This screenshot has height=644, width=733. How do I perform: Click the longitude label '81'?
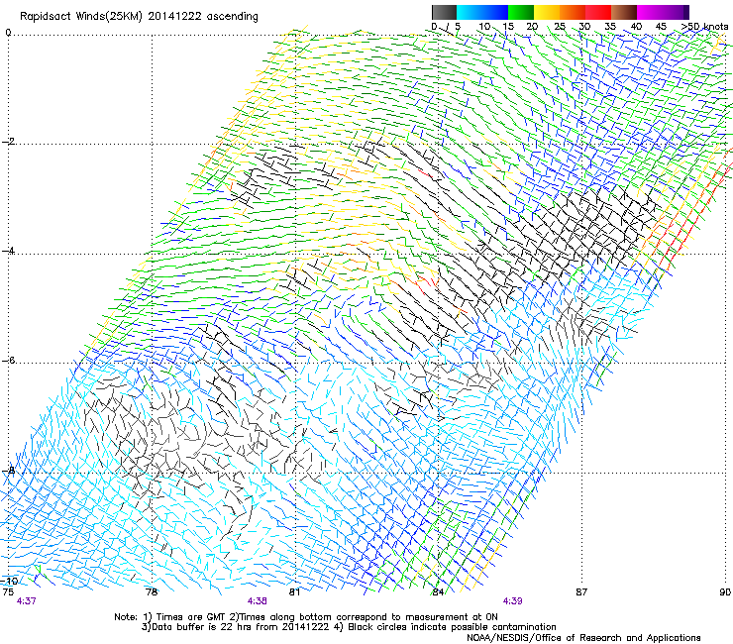[x=294, y=591]
